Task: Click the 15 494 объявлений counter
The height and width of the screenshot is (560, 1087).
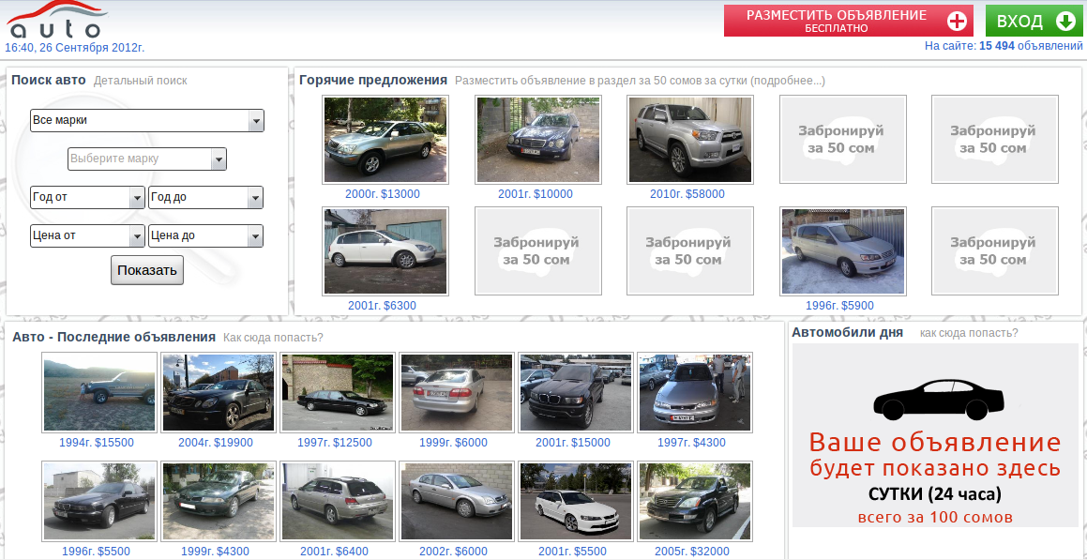Action: pyautogui.click(x=1031, y=47)
